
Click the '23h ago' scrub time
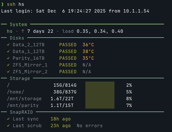click(60, 126)
